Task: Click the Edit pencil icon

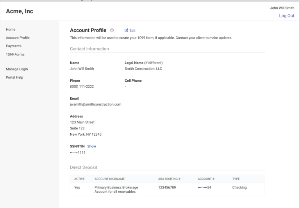Action: point(126,30)
